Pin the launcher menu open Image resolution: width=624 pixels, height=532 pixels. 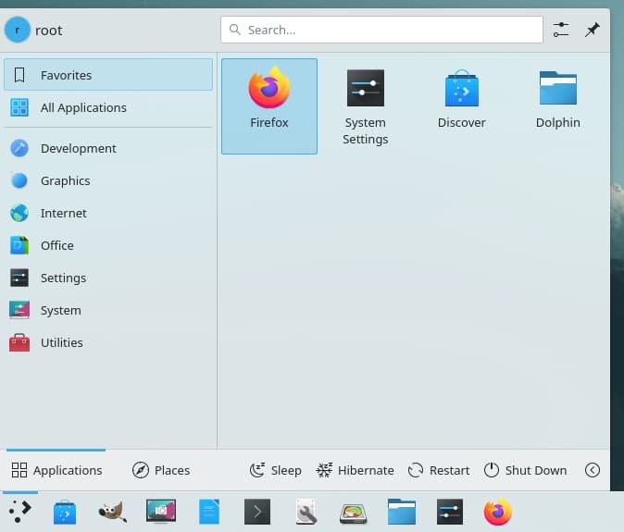click(x=592, y=30)
